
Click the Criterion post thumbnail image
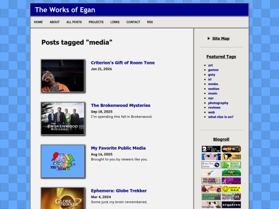click(x=63, y=76)
